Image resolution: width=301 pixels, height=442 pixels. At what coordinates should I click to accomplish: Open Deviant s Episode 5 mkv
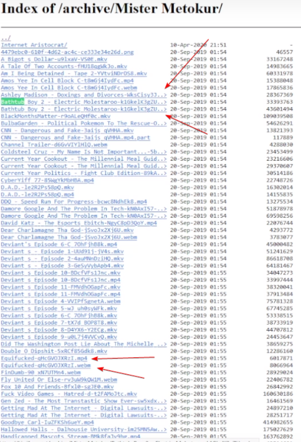click(x=59, y=308)
